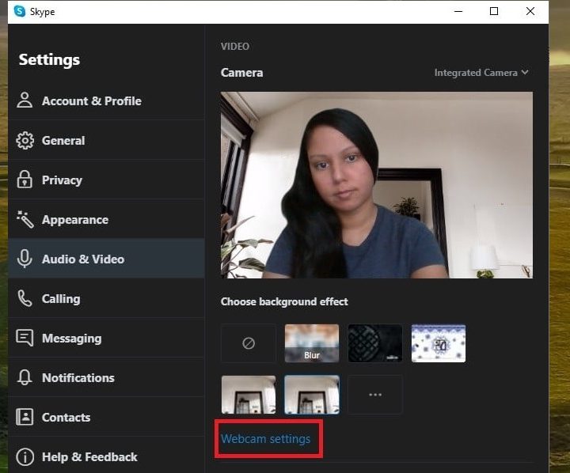Apply the Blur background effect
The width and height of the screenshot is (570, 473).
coord(312,343)
